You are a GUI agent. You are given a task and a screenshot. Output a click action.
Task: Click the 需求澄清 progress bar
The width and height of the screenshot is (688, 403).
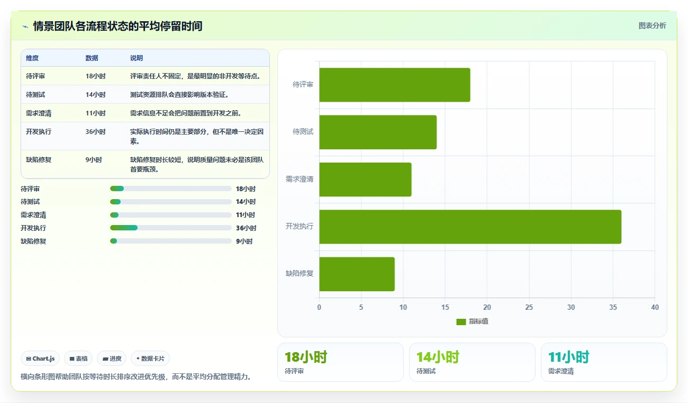point(171,215)
